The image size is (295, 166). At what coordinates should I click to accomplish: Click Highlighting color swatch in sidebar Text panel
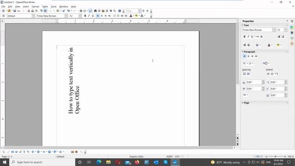coord(278,45)
